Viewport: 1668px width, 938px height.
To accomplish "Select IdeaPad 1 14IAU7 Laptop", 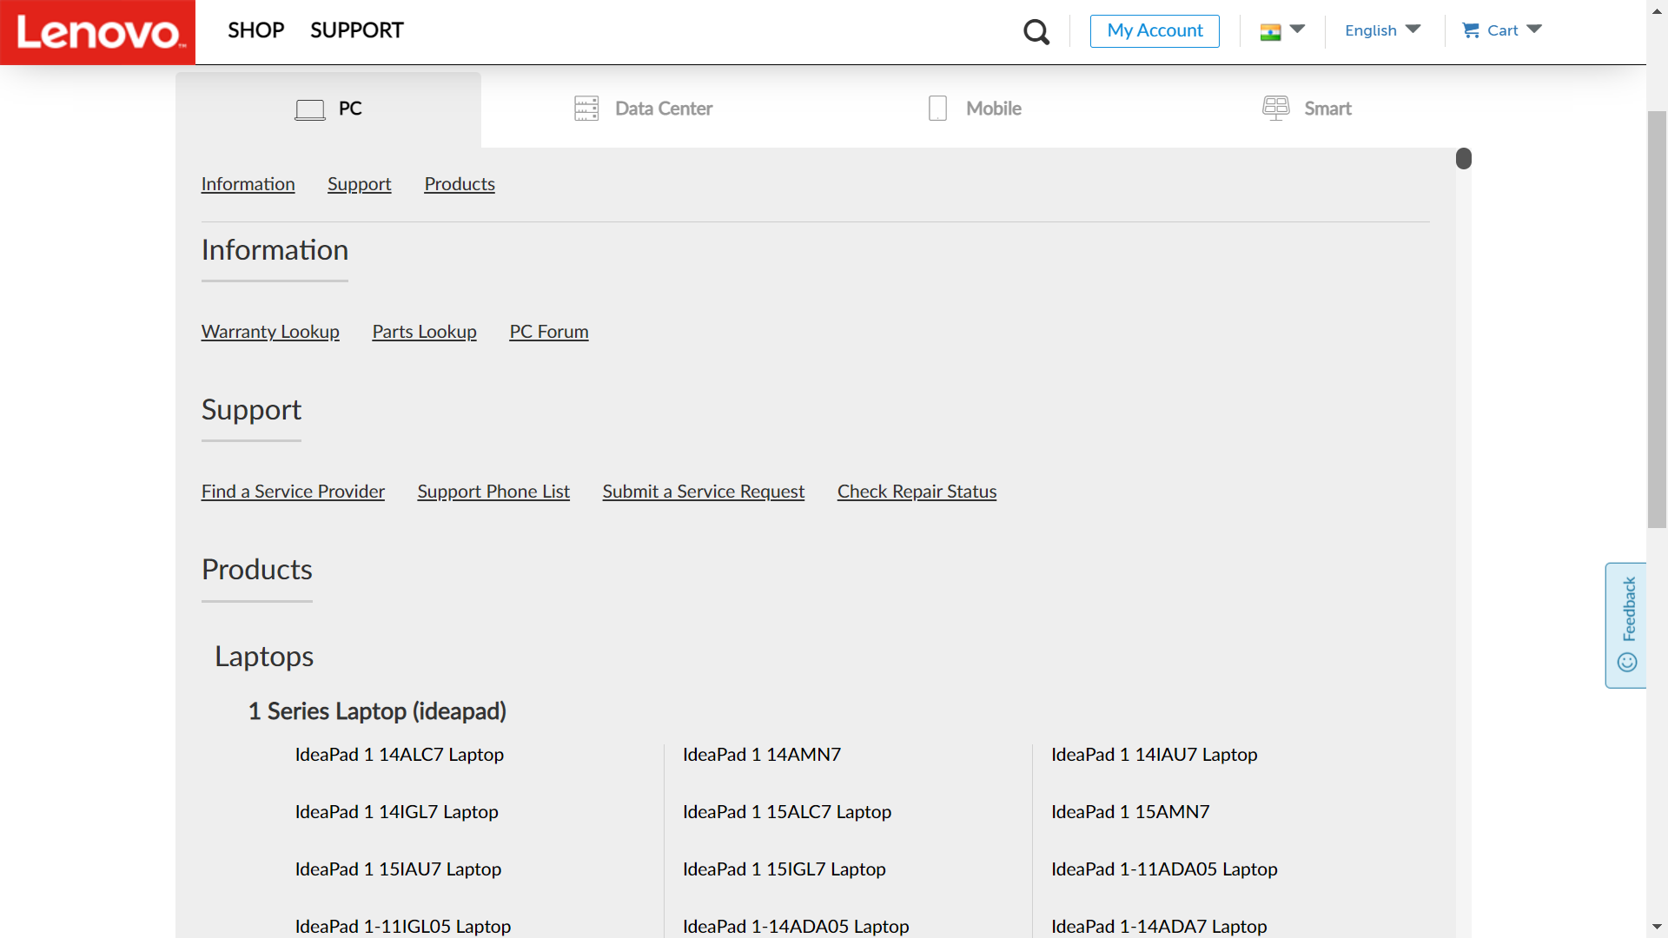I will tap(1154, 755).
